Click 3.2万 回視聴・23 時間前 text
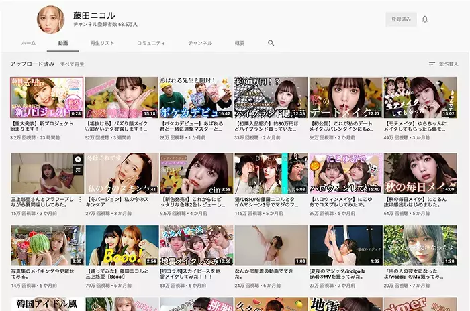The height and width of the screenshot is (311, 470). click(x=35, y=138)
